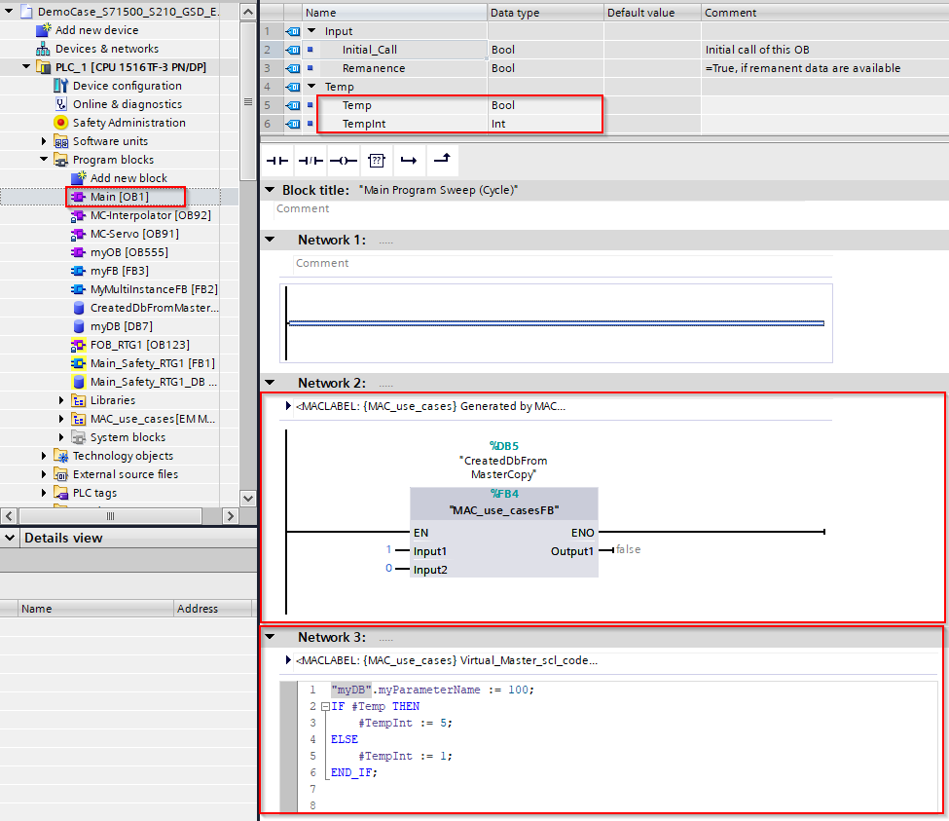The height and width of the screenshot is (821, 949).
Task: Click the myOB [OB555] block icon
Action: tap(78, 252)
